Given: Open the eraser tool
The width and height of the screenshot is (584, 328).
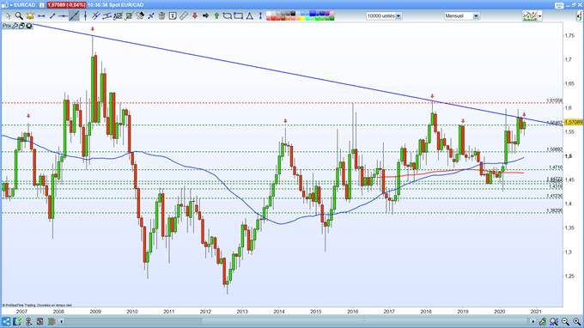Looking at the screenshot, I should 140,16.
